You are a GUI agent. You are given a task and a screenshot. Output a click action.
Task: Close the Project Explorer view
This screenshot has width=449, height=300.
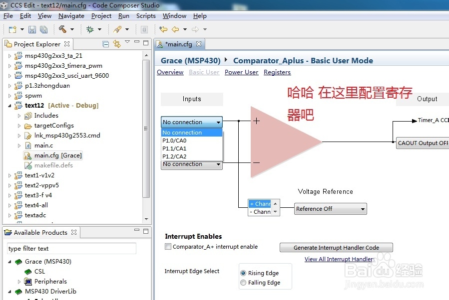point(67,44)
